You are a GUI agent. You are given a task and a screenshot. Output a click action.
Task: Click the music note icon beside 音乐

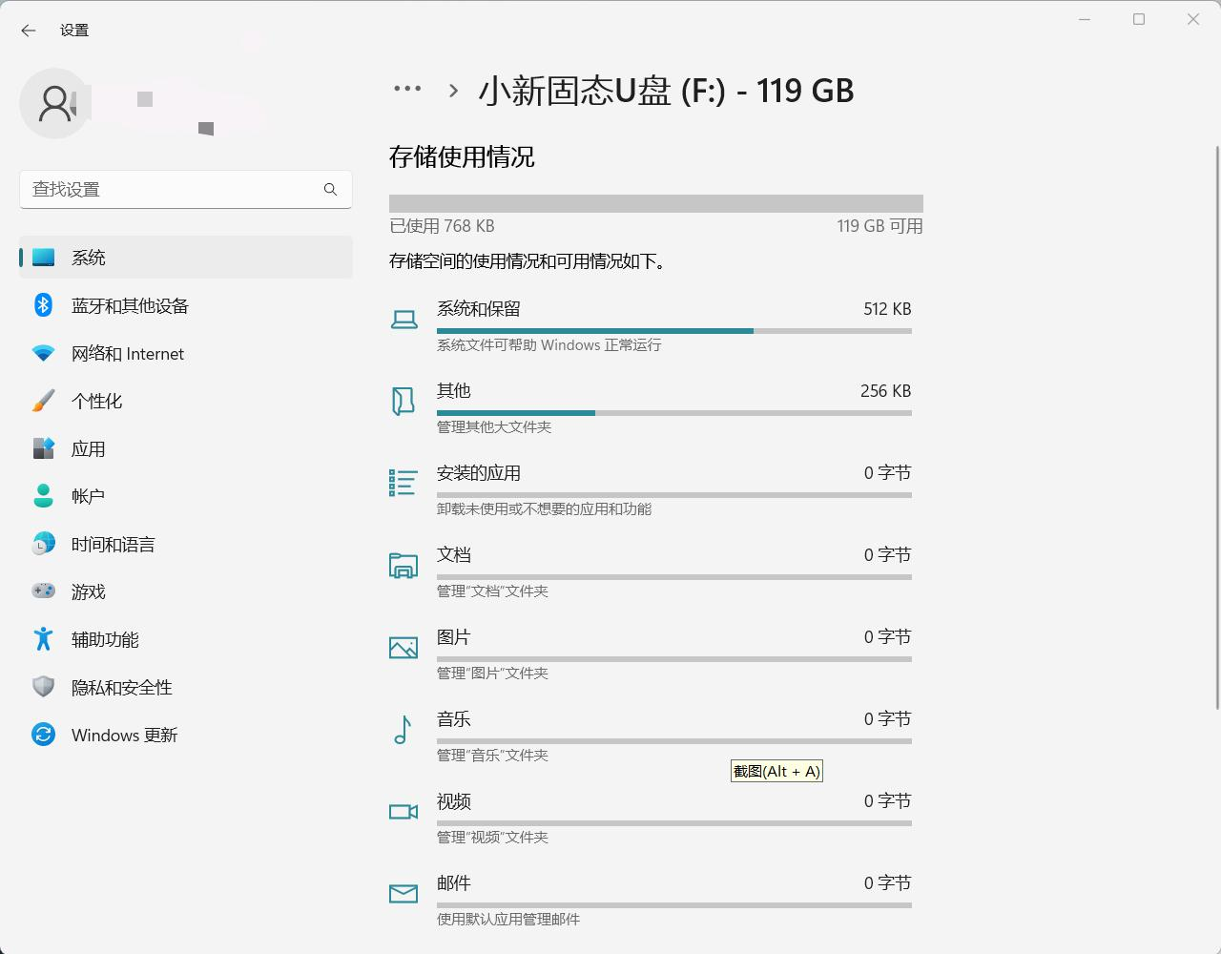click(x=403, y=730)
